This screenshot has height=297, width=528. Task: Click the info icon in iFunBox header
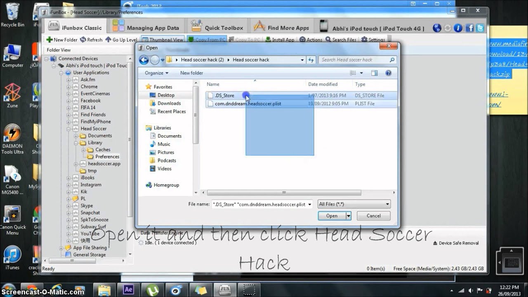tap(458, 28)
